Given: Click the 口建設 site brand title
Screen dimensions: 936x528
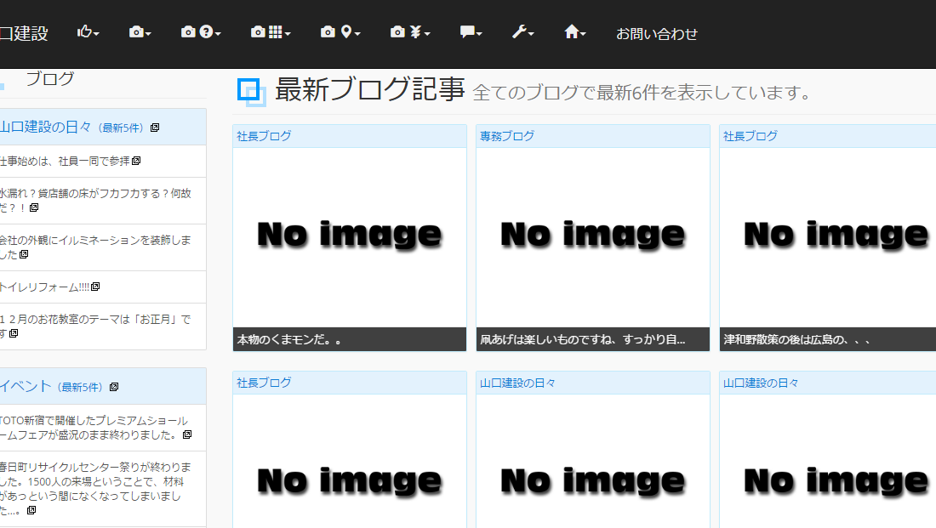Looking at the screenshot, I should (x=24, y=34).
